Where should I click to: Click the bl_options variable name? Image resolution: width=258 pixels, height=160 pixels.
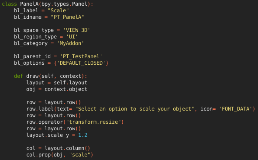tap(29, 63)
